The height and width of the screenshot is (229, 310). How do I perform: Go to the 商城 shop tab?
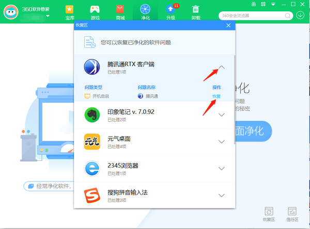(x=120, y=11)
